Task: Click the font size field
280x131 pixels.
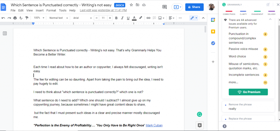Action: [103, 18]
